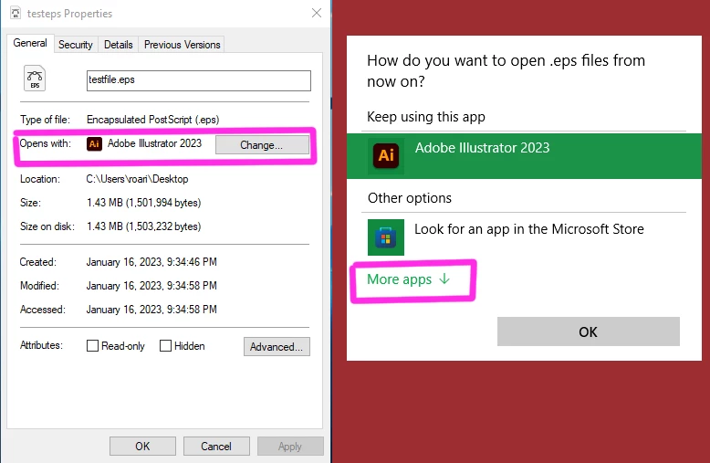The height and width of the screenshot is (463, 710).
Task: Click the Properties window title bar icon
Action: 16,13
